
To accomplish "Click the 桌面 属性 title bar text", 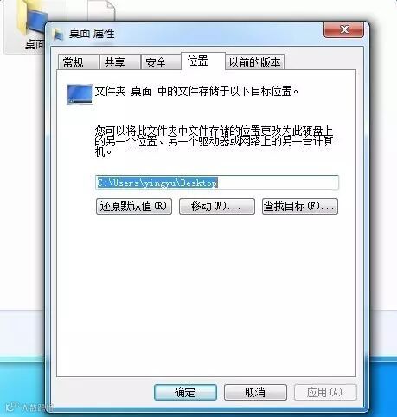I will (92, 34).
